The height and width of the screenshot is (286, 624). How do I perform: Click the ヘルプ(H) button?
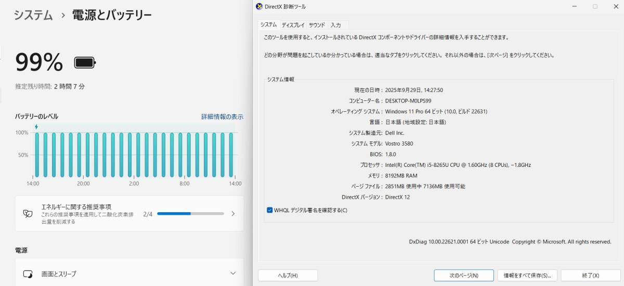(x=288, y=275)
